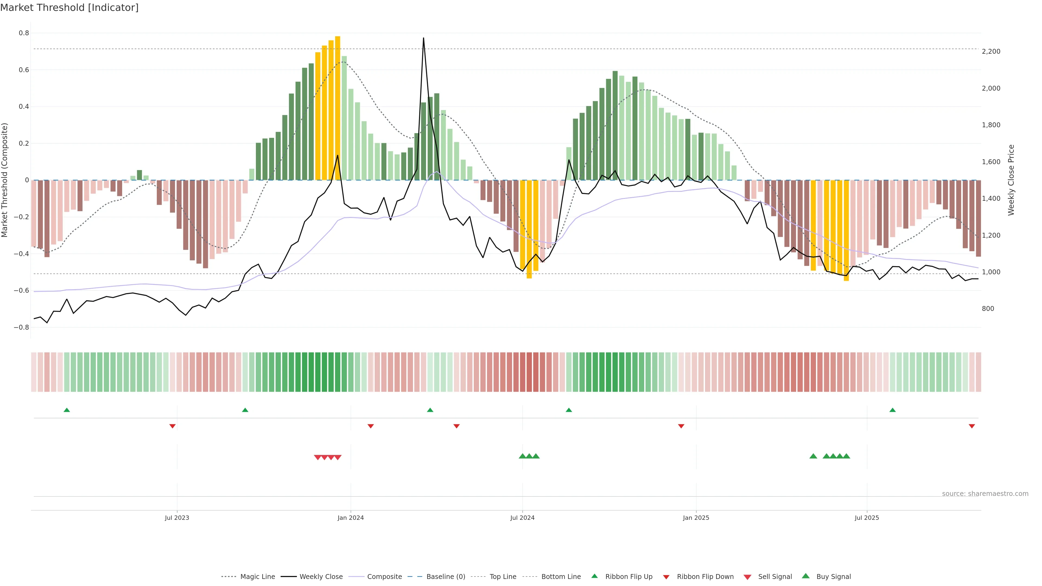Click the Market Threshold [Indicator] chart title
The image size is (1042, 586).
click(x=69, y=8)
